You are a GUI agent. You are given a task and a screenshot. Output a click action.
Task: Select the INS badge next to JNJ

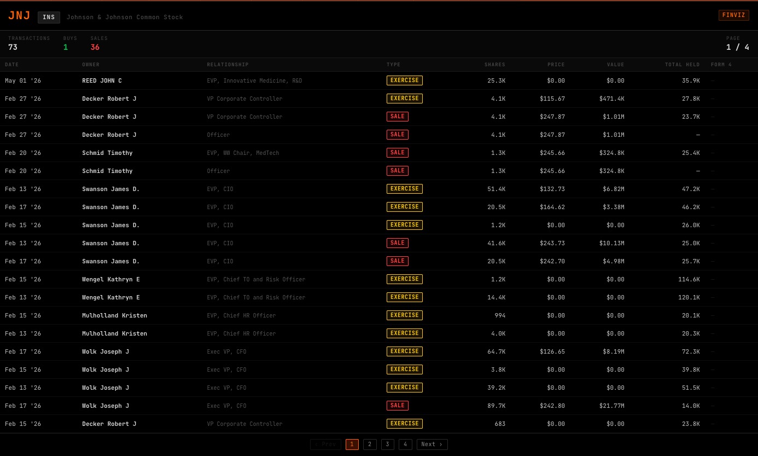49,18
